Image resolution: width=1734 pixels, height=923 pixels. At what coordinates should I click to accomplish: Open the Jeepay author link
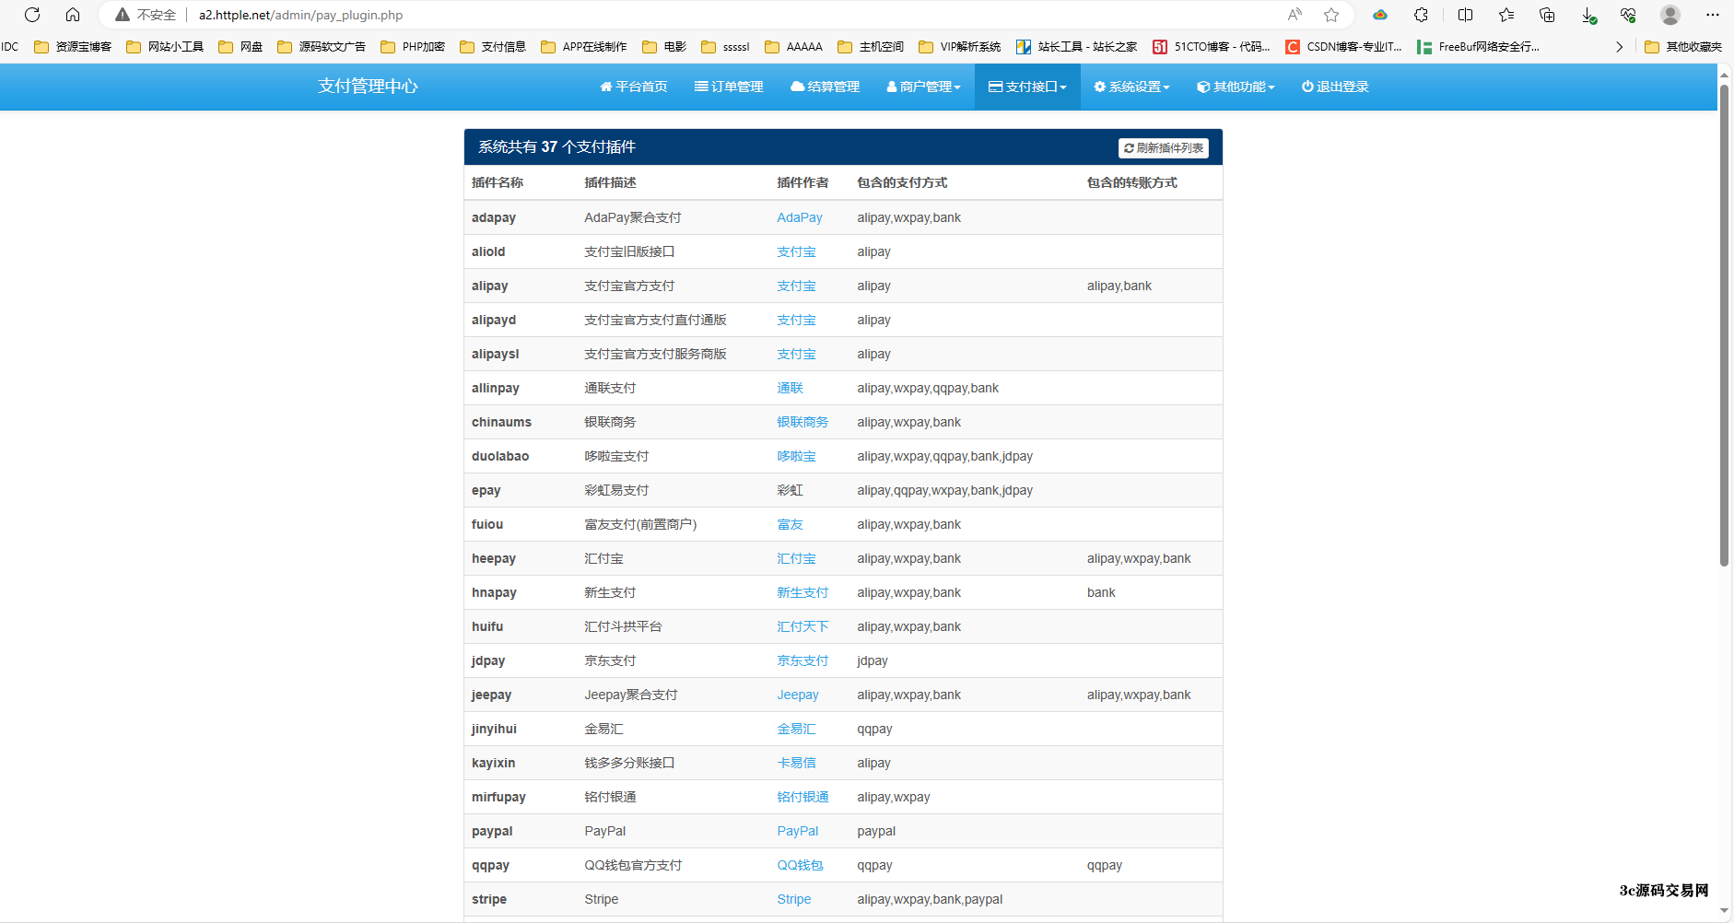798,695
